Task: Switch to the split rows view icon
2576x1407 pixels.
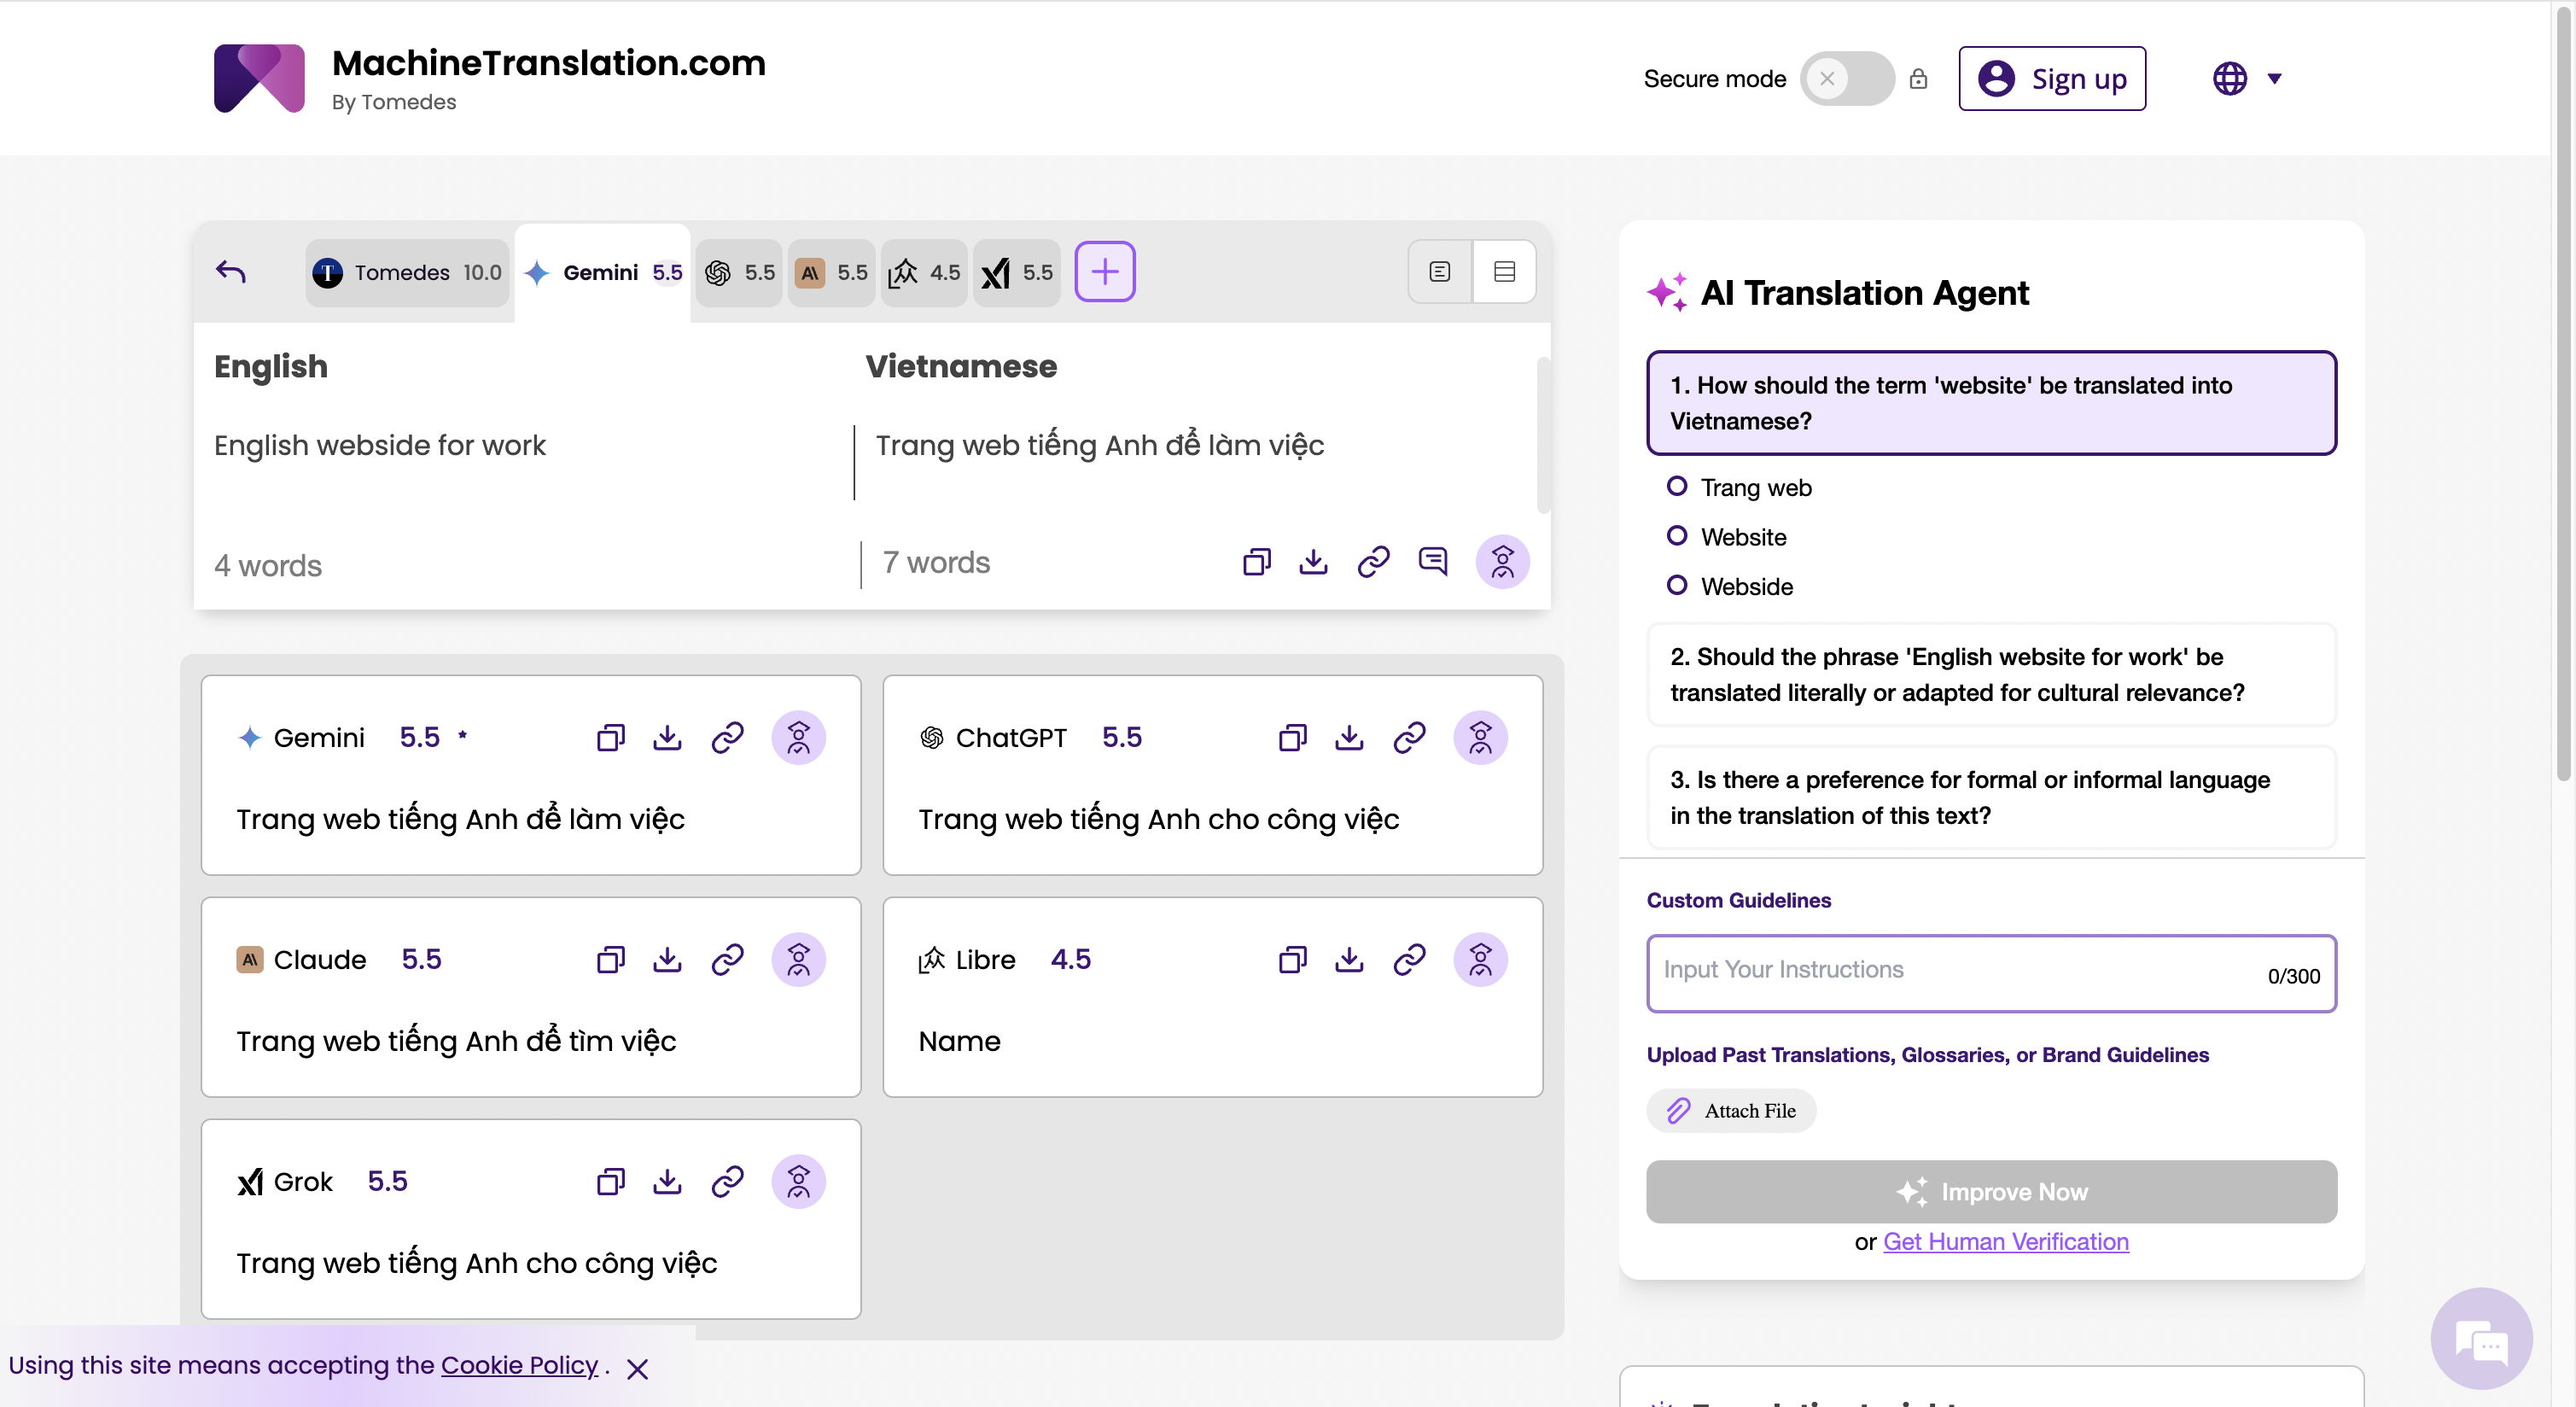Action: (x=1504, y=271)
